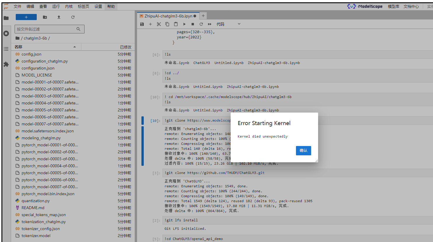Select pytorch_model.bin.index.json file
The width and height of the screenshot is (433, 242).
73,194
